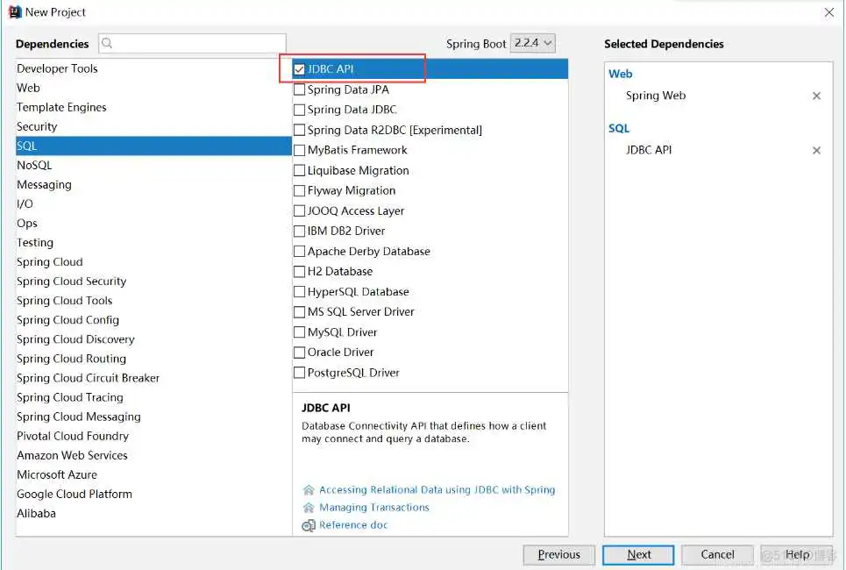Viewport: 846px width, 570px height.
Task: Select the Developer Tools category
Action: pos(57,68)
